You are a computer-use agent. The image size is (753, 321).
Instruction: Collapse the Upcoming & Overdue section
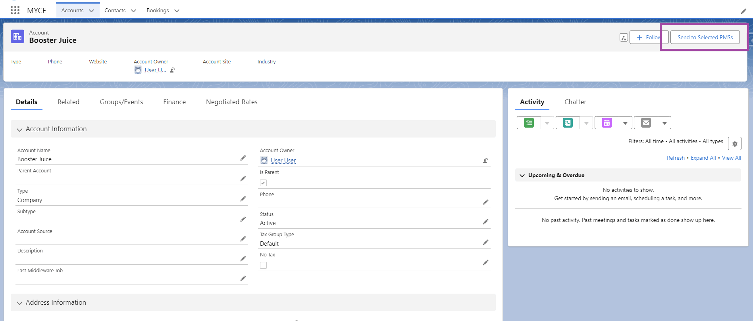point(522,176)
